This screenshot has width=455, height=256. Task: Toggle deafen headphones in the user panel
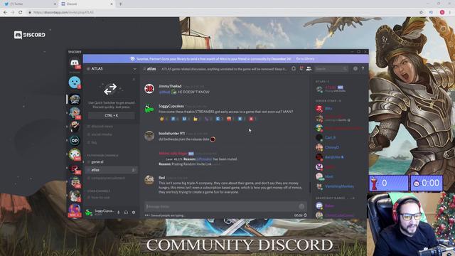[126, 213]
